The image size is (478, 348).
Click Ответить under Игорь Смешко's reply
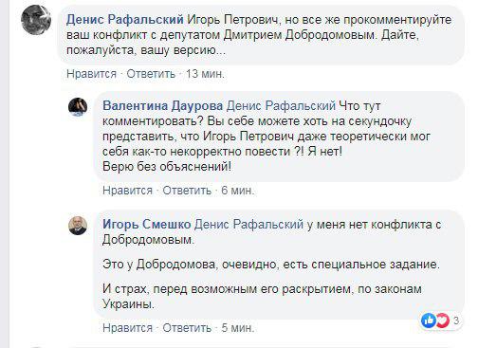tap(187, 328)
